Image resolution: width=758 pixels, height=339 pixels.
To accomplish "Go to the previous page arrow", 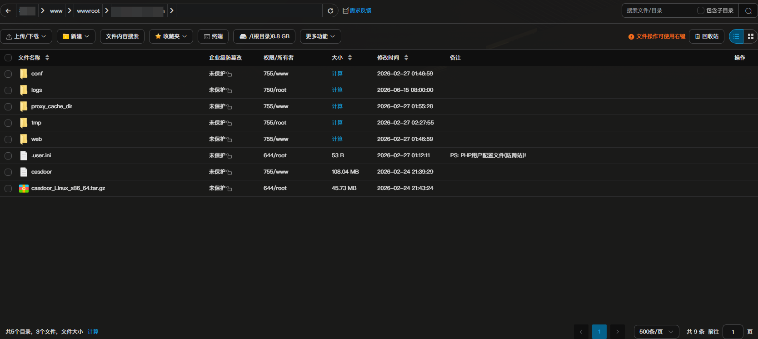I will (581, 332).
